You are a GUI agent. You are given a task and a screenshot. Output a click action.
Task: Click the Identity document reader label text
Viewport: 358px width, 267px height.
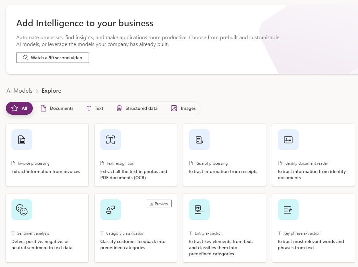pos(306,163)
